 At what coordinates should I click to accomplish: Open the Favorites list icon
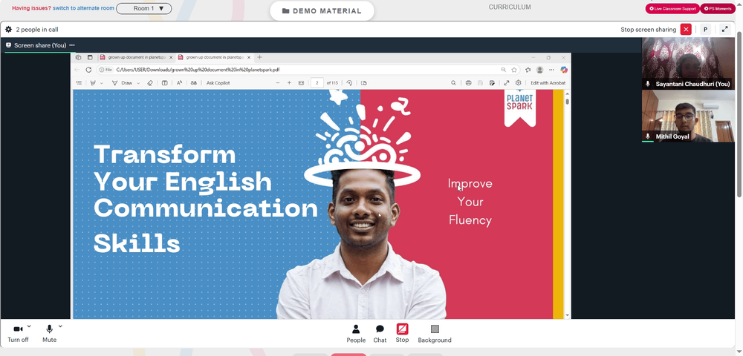click(528, 70)
